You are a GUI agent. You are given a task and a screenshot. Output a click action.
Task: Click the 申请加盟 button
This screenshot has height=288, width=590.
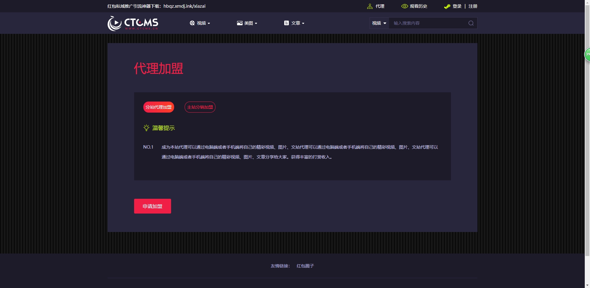tap(152, 206)
